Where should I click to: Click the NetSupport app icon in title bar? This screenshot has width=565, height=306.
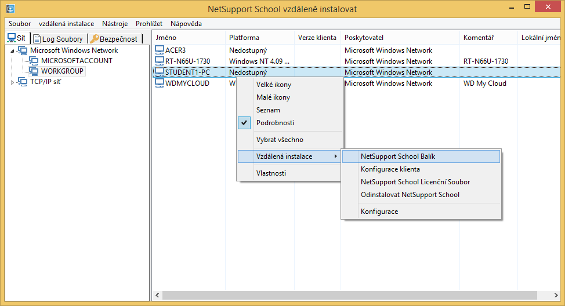(x=10, y=8)
